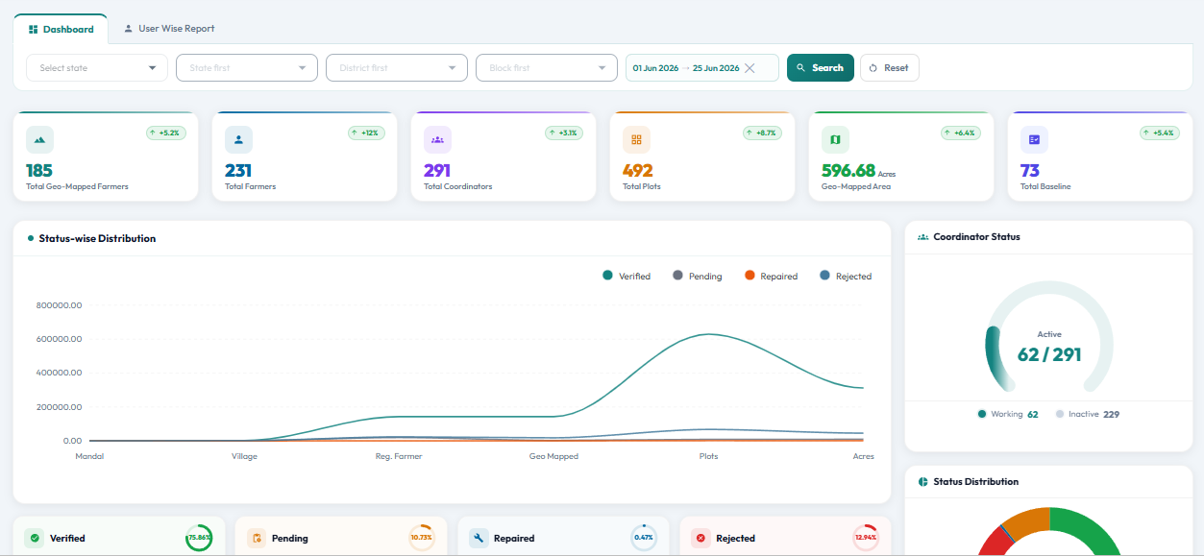Click the Search button
1204x556 pixels.
tap(821, 68)
